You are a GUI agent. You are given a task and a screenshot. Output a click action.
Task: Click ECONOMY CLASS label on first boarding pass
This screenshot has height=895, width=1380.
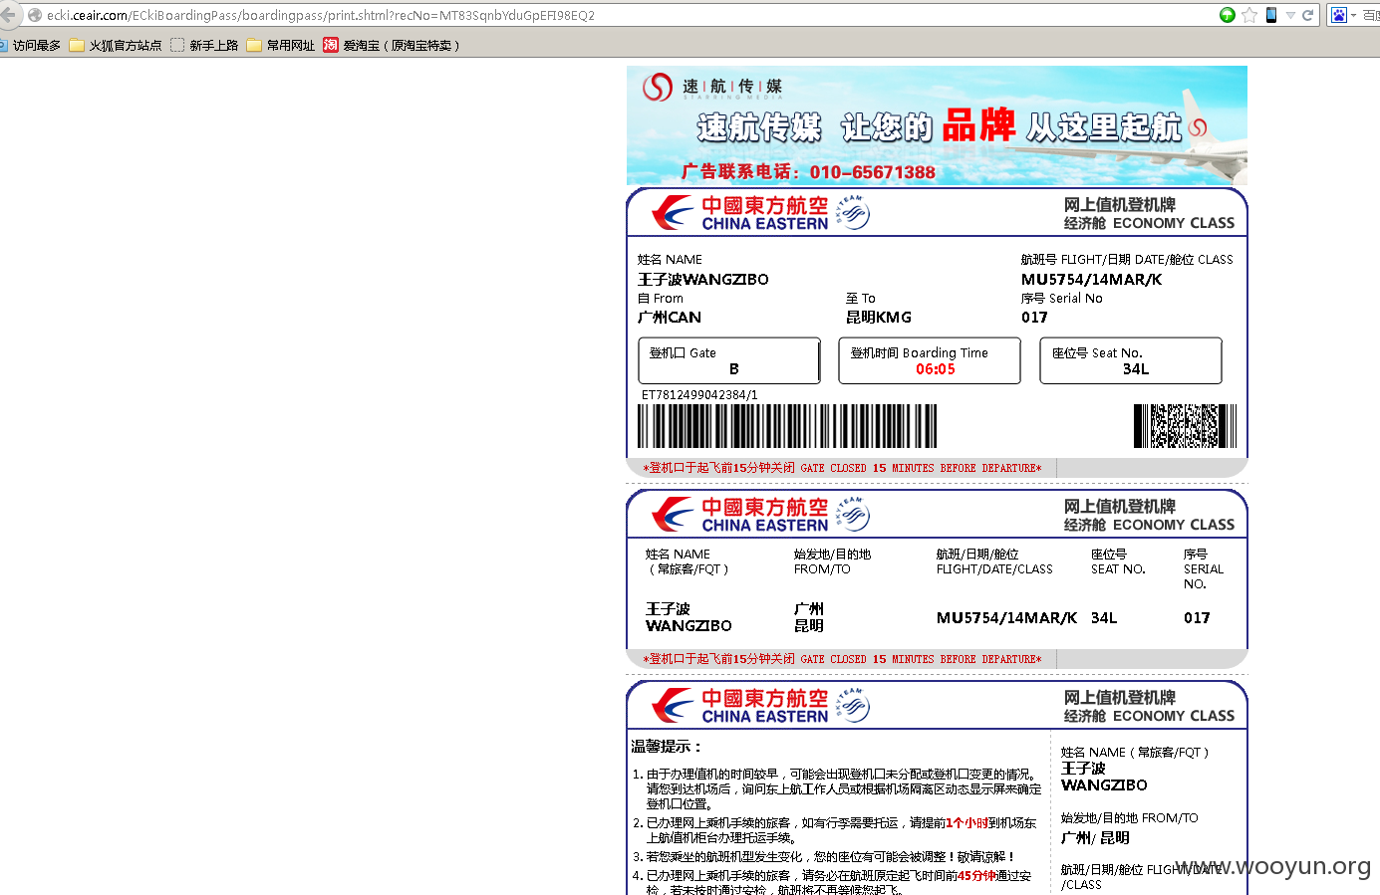coord(1174,224)
